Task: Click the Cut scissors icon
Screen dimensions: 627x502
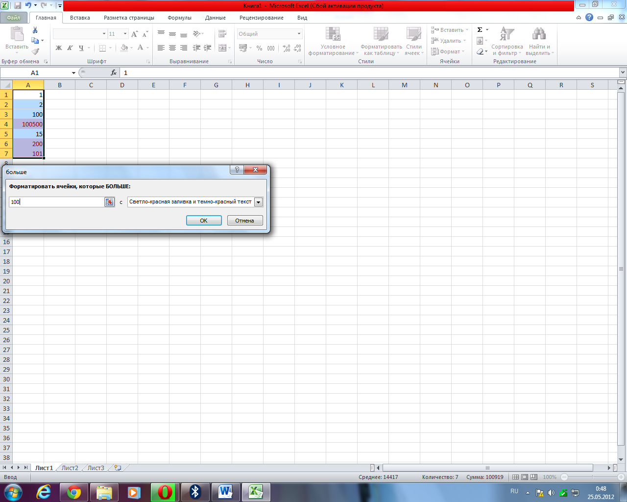Action: coord(35,30)
